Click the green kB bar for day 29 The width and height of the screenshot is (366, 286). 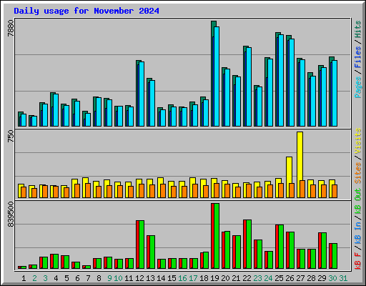(324, 251)
